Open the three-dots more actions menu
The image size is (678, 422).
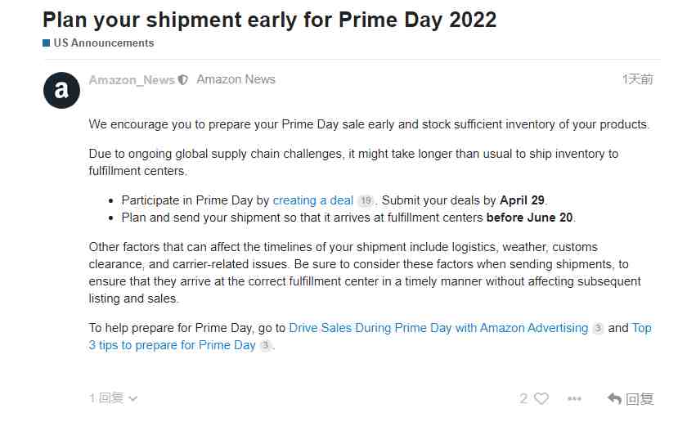tap(574, 398)
